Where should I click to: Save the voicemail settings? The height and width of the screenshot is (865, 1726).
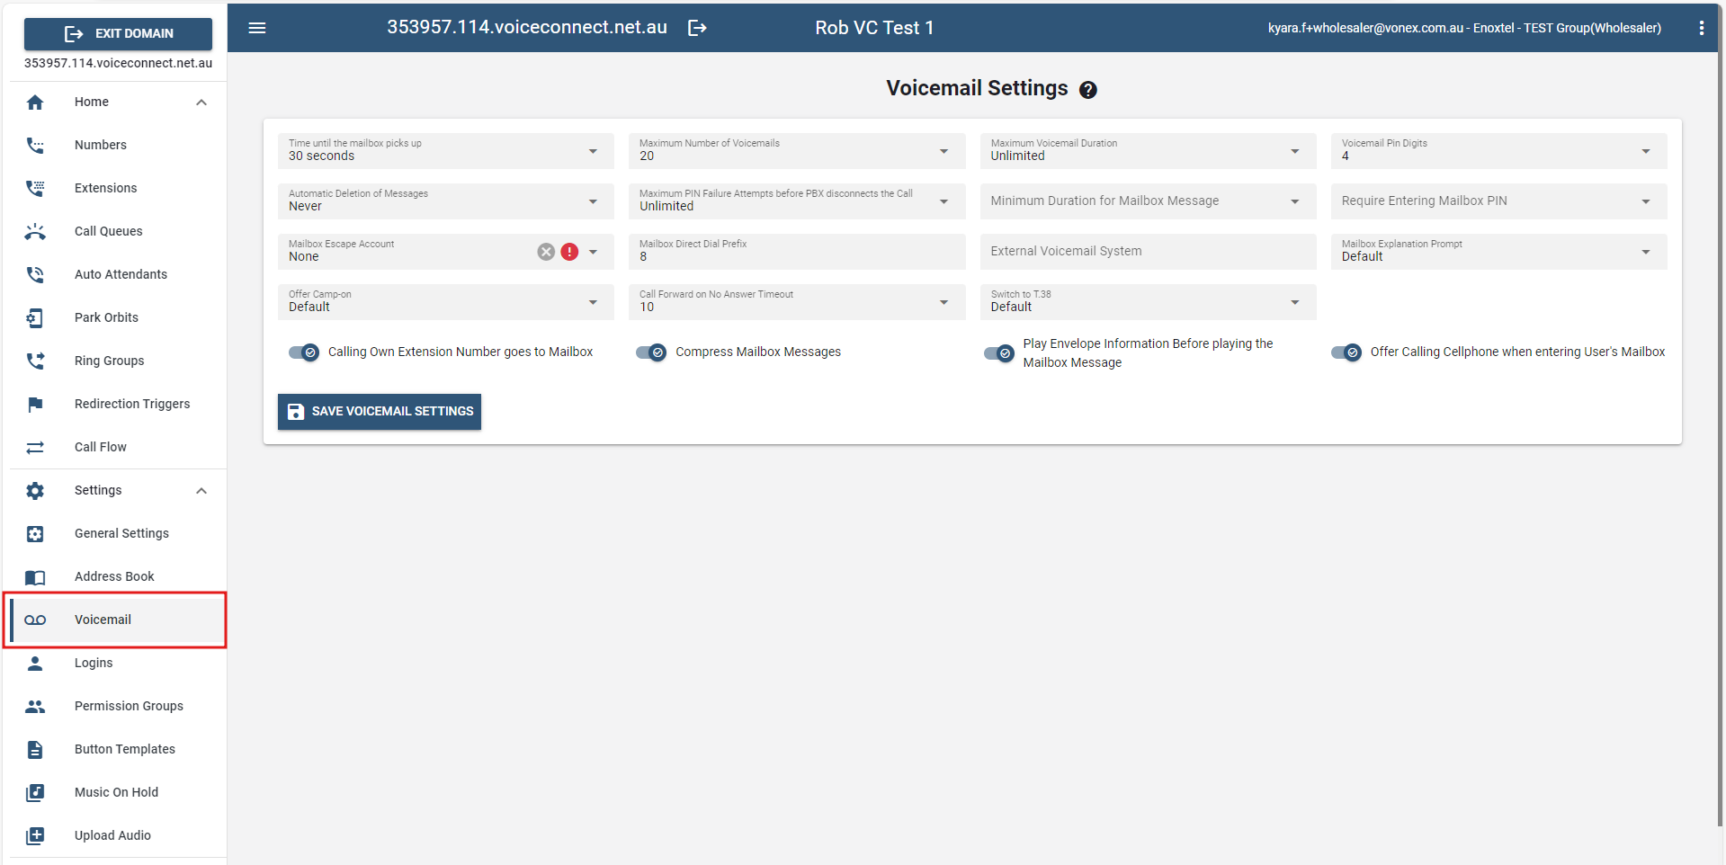(380, 412)
